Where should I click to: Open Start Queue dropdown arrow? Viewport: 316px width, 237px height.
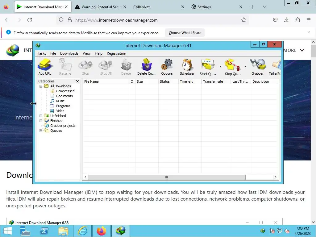pos(220,67)
